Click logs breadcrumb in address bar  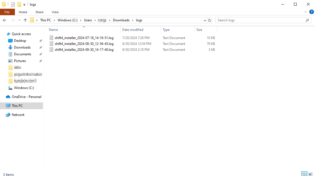pos(139,20)
